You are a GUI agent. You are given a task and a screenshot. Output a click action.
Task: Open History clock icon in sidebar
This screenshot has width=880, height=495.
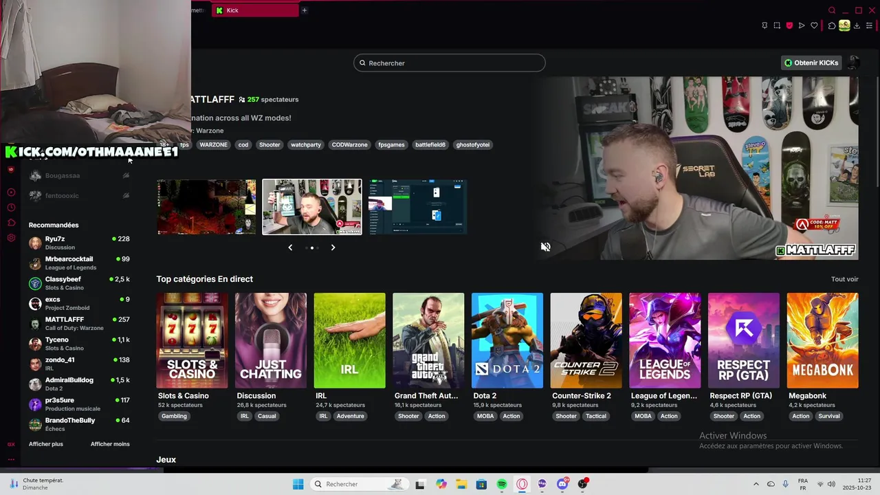[11, 208]
